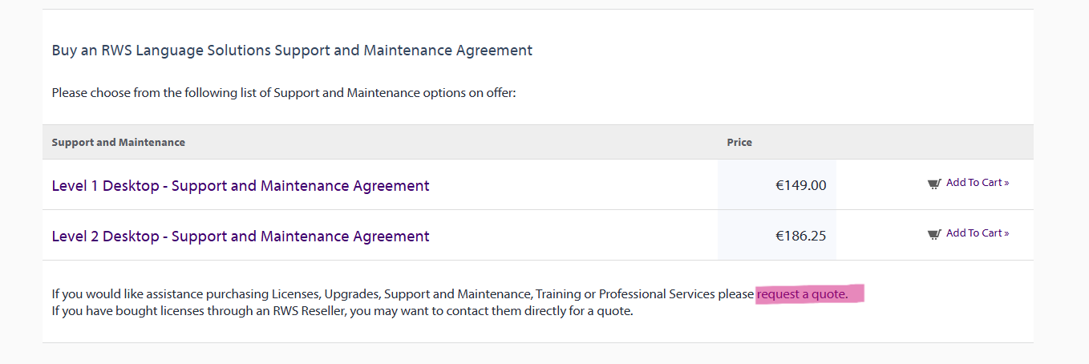Follow the highlighted request a quote link
The height and width of the screenshot is (364, 1089).
tap(802, 294)
